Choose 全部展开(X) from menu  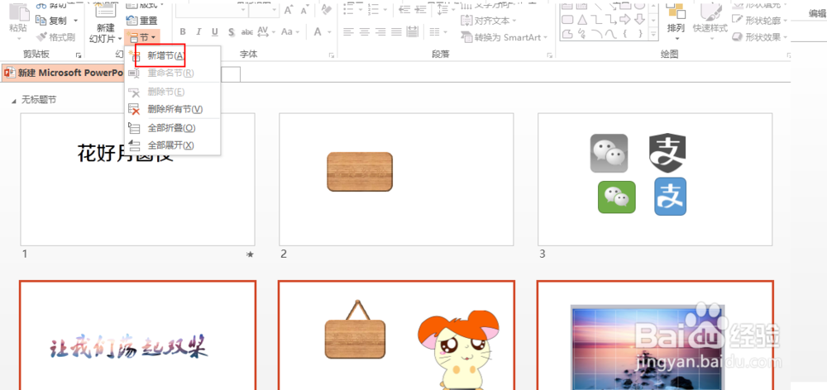[173, 145]
